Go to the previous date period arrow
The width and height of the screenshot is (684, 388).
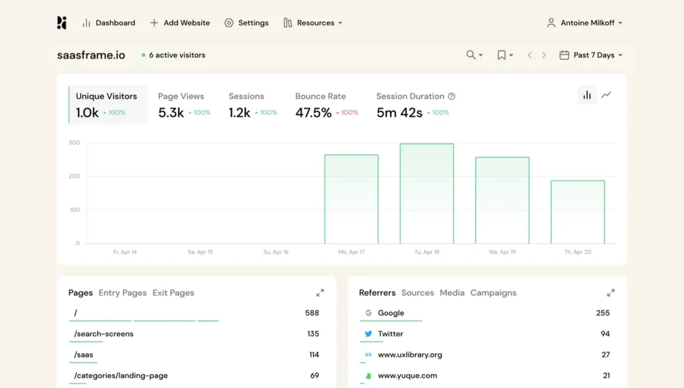[x=529, y=55]
